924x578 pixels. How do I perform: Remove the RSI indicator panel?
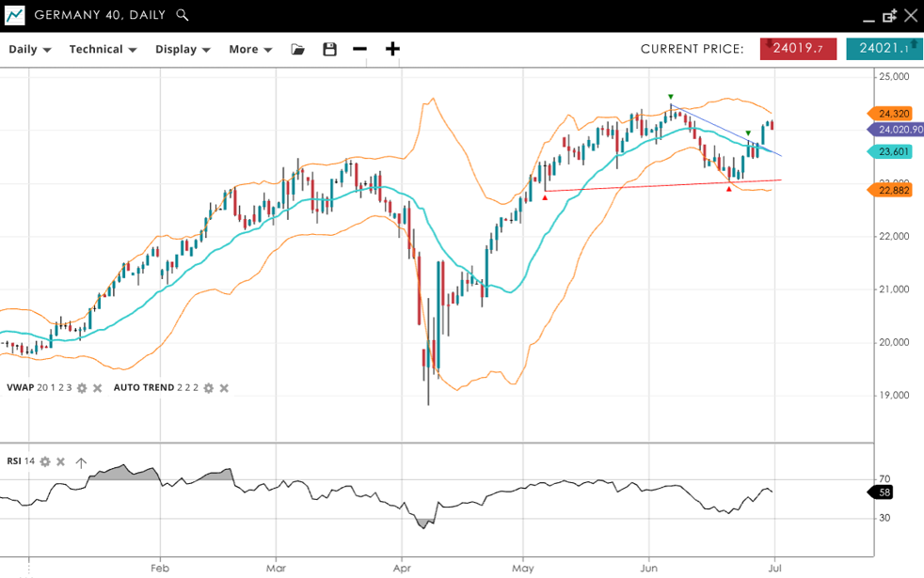(60, 461)
